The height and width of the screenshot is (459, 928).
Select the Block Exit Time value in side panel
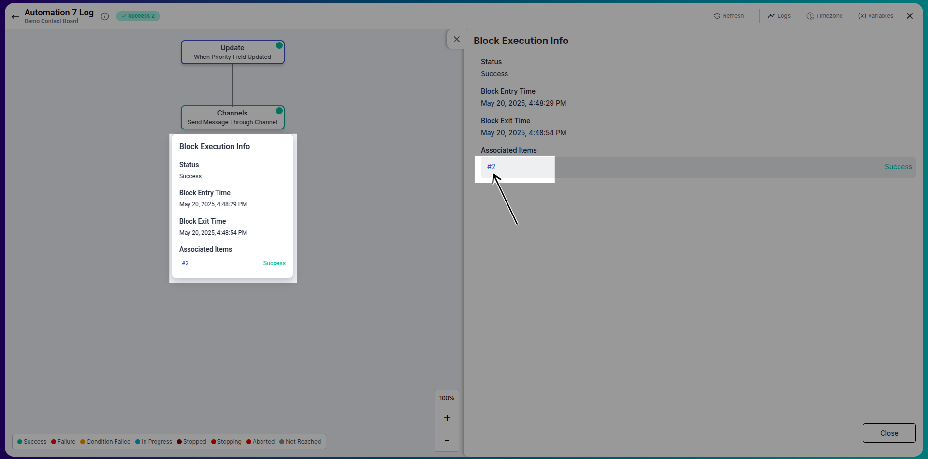[523, 133]
